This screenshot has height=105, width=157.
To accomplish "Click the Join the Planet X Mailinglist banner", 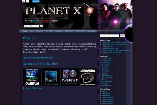I will click(x=41, y=21).
